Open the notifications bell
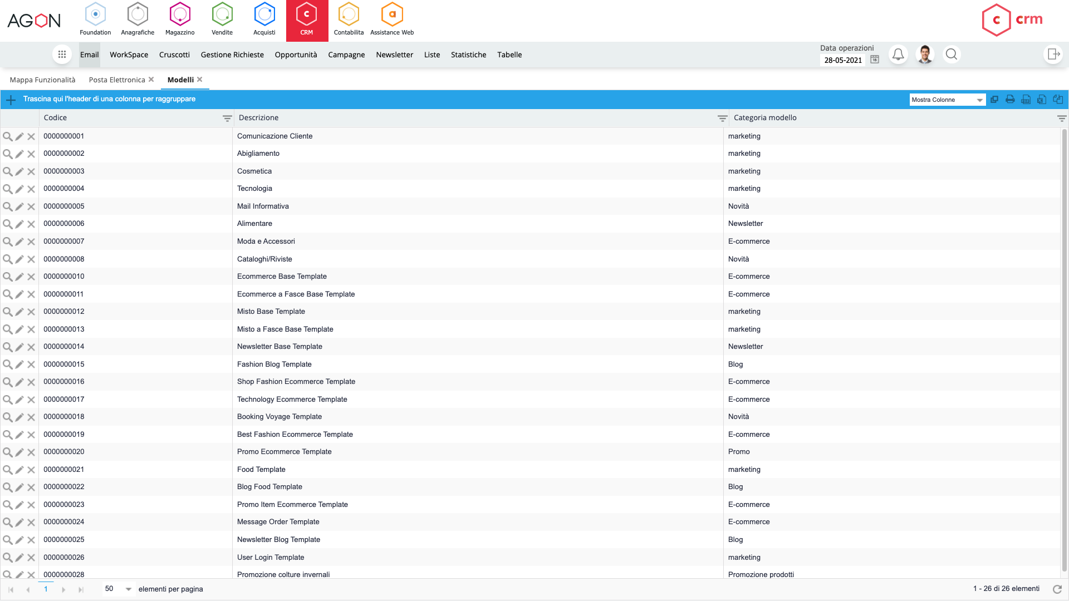The width and height of the screenshot is (1069, 601). tap(898, 55)
